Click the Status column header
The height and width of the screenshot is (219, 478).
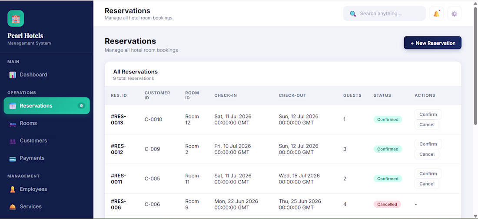pyautogui.click(x=382, y=95)
